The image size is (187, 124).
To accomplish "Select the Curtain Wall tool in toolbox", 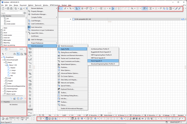I will [x=30, y=85].
